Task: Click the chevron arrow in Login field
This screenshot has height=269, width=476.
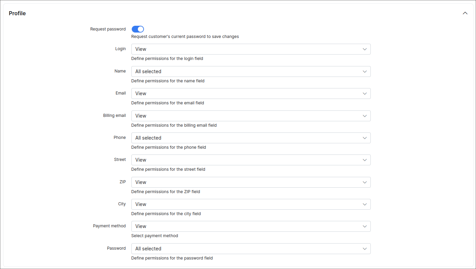Action: tap(365, 49)
